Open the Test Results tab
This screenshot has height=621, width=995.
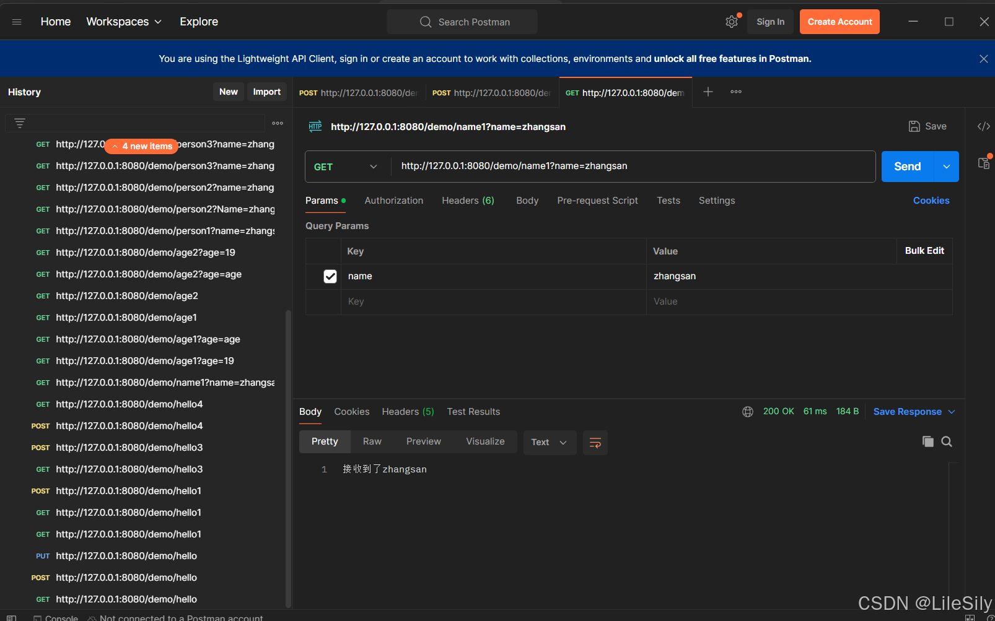pos(473,412)
